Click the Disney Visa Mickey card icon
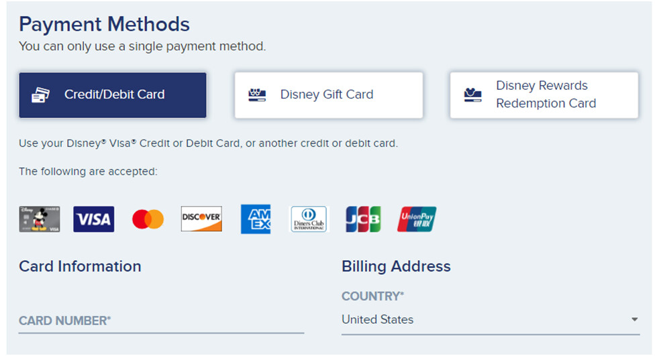 pos(40,219)
